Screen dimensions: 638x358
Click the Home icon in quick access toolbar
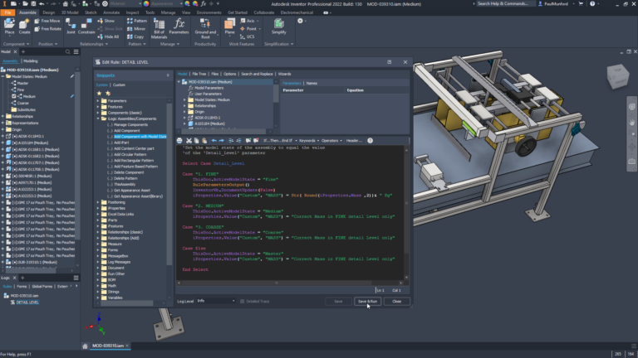(65, 3)
